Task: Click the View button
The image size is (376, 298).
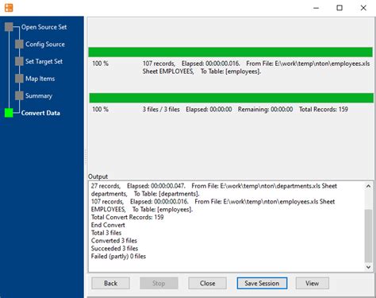Action: pos(313,284)
